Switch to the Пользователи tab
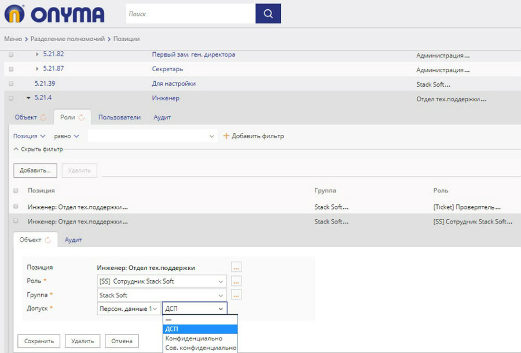 pyautogui.click(x=119, y=117)
